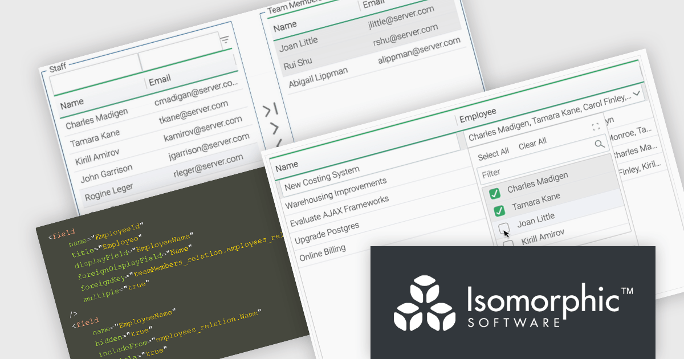Click the filter funnel icon above Staff grid
The width and height of the screenshot is (684, 359).
pos(225,39)
